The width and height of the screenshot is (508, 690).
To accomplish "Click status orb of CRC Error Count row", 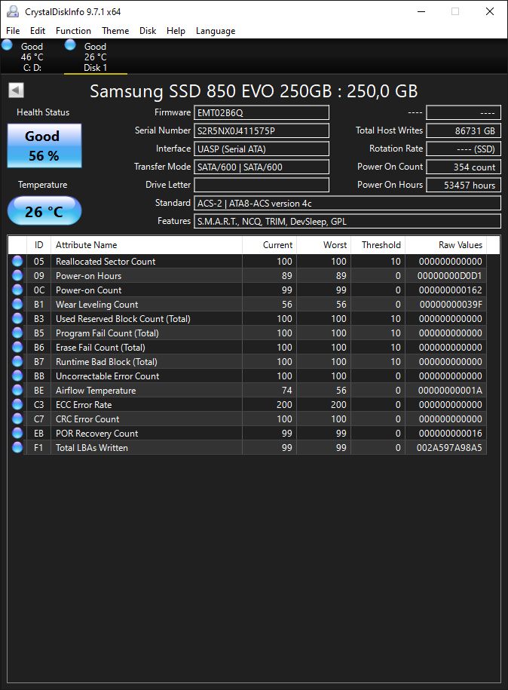I will [17, 419].
